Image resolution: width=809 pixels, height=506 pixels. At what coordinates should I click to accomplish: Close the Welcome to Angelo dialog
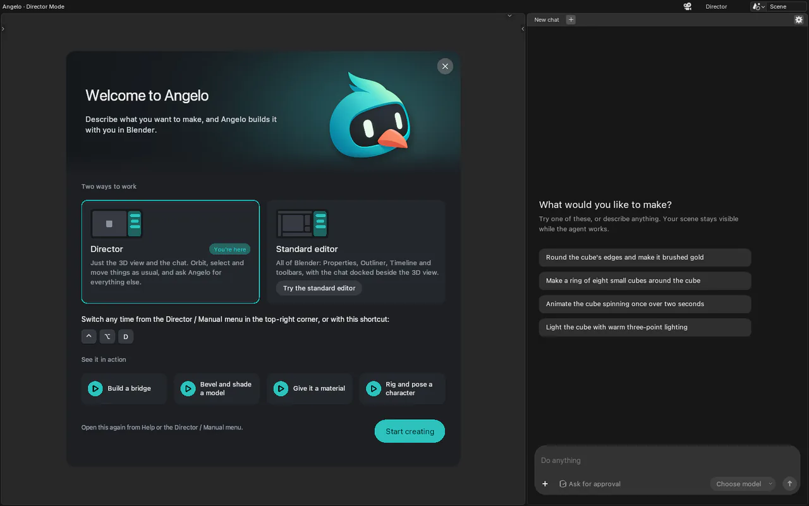coord(445,66)
